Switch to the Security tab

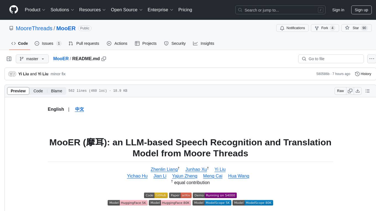tap(175, 43)
